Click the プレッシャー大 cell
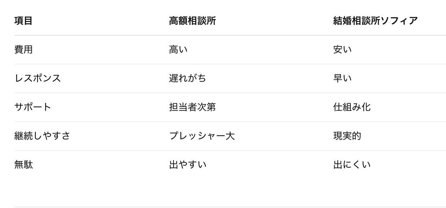The height and width of the screenshot is (208, 446). [202, 136]
